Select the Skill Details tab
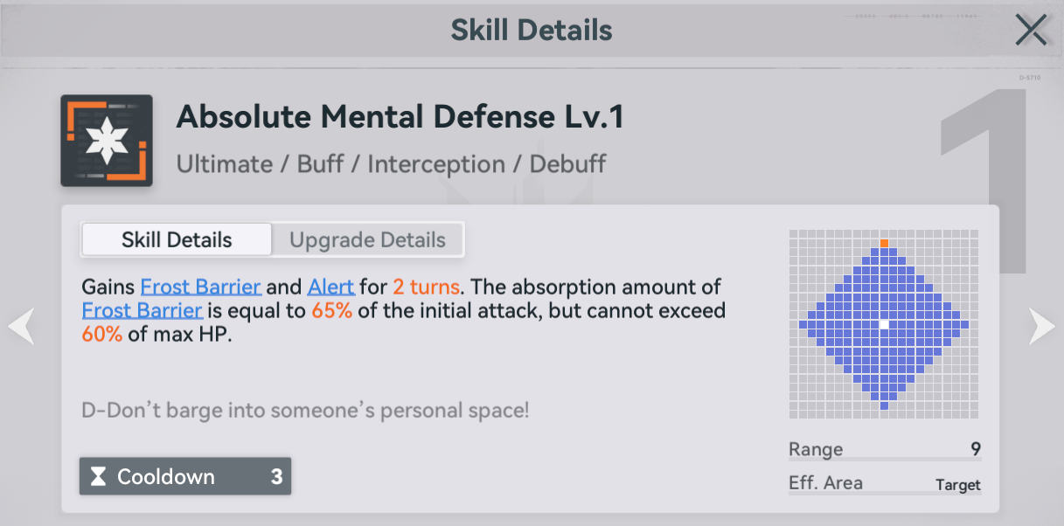The height and width of the screenshot is (526, 1064). 177,240
